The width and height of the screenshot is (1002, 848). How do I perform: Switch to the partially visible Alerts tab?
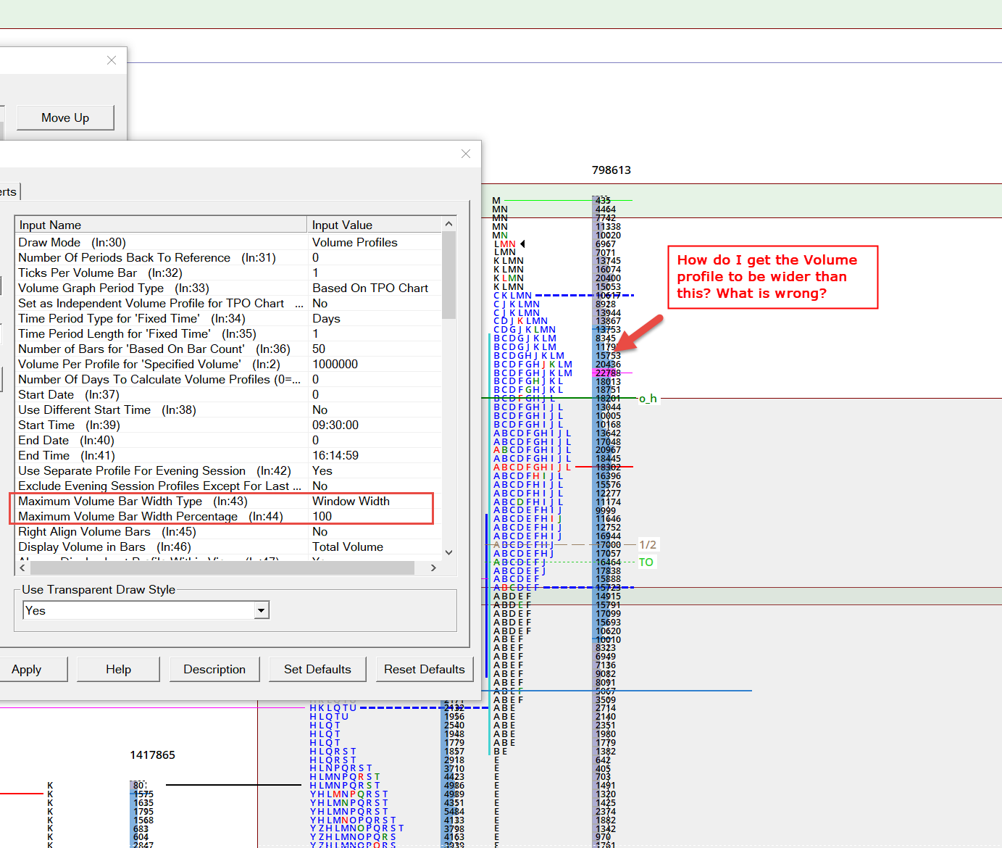click(x=9, y=192)
